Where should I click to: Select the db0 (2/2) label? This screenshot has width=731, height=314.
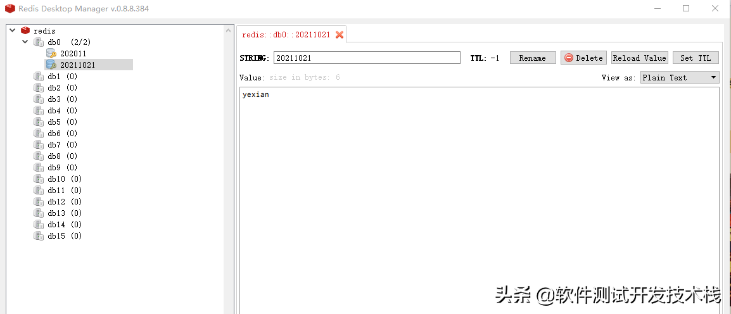[x=69, y=42]
